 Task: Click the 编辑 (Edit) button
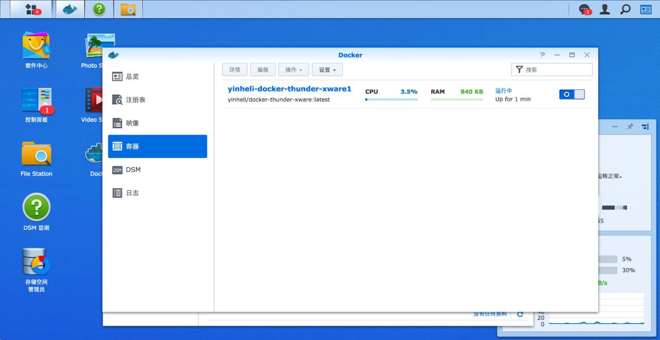tap(262, 70)
